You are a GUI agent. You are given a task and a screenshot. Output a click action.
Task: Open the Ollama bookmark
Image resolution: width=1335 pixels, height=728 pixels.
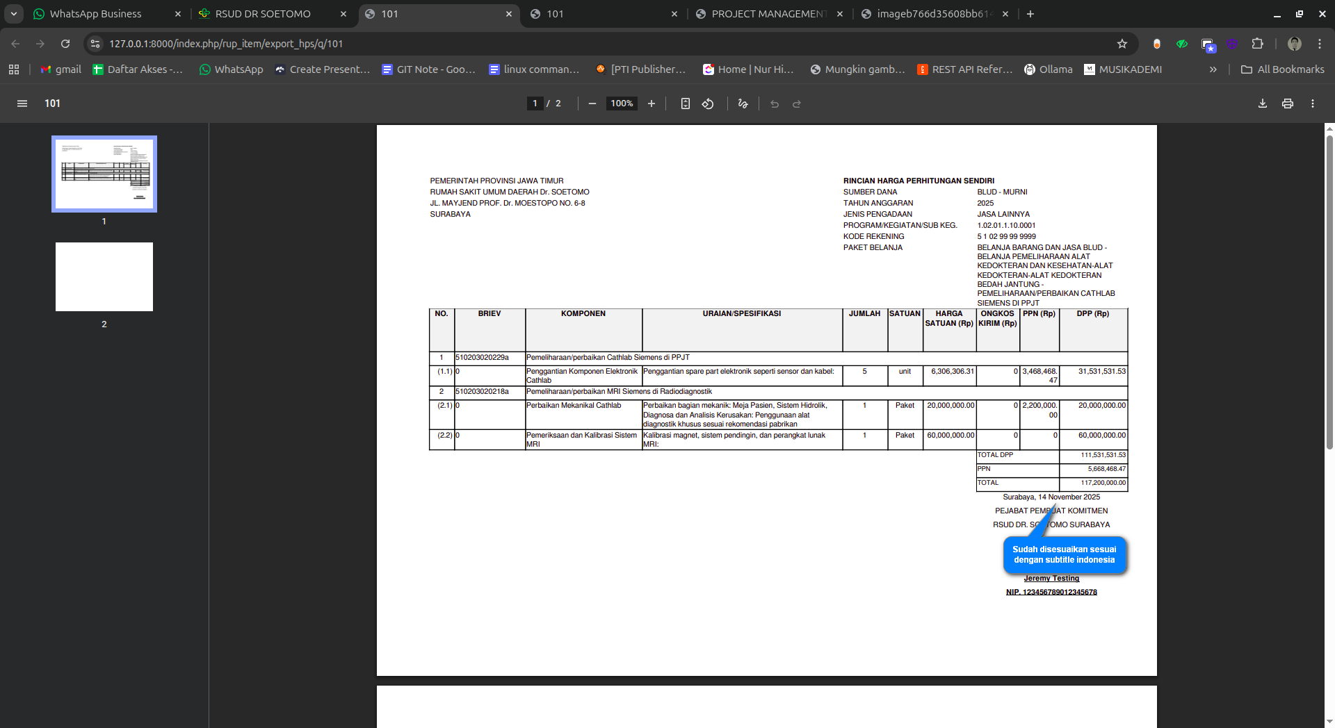pyautogui.click(x=1048, y=69)
